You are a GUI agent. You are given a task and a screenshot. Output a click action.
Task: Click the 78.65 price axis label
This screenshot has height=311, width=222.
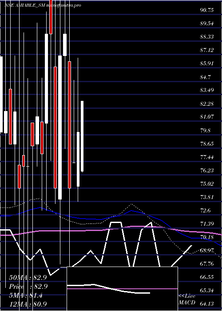(207, 144)
